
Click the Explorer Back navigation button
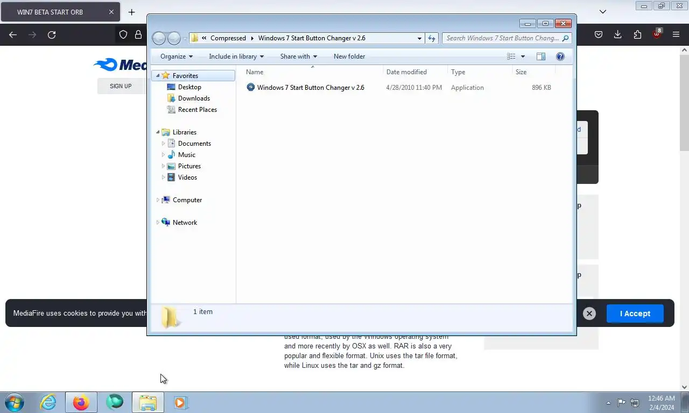pyautogui.click(x=159, y=38)
